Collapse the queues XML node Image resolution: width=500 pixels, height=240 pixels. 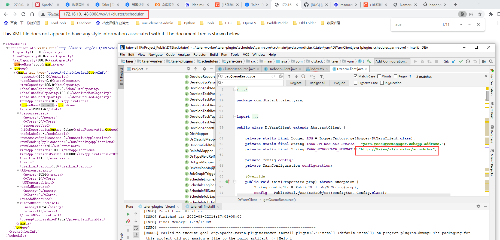pyautogui.click(x=11, y=68)
